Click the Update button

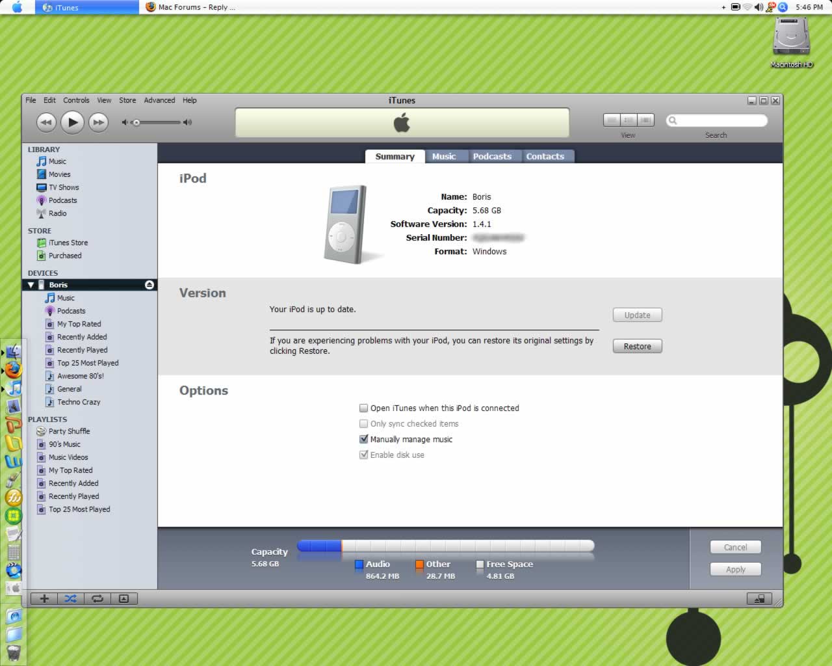pos(637,315)
